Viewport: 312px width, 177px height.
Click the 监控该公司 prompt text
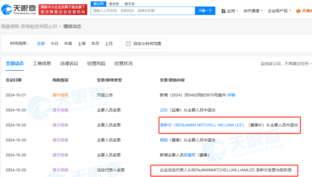click(286, 64)
